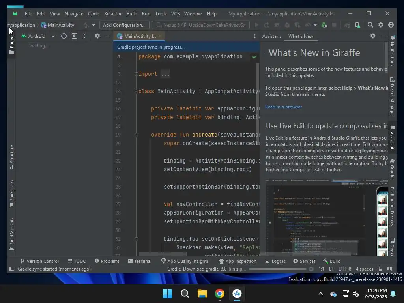The width and height of the screenshot is (404, 303).
Task: Open Device Manager from the toolbar icon
Action: (x=357, y=25)
